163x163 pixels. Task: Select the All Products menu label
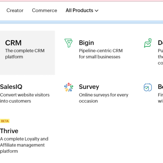(79, 11)
